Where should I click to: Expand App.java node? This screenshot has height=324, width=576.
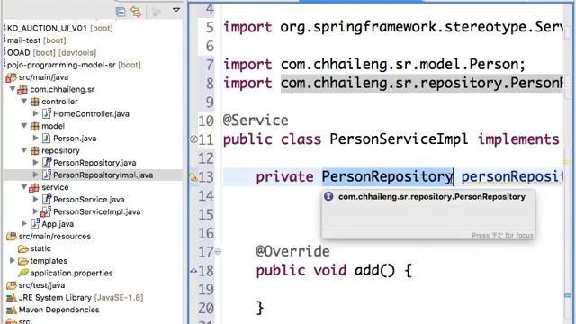[x=24, y=223]
